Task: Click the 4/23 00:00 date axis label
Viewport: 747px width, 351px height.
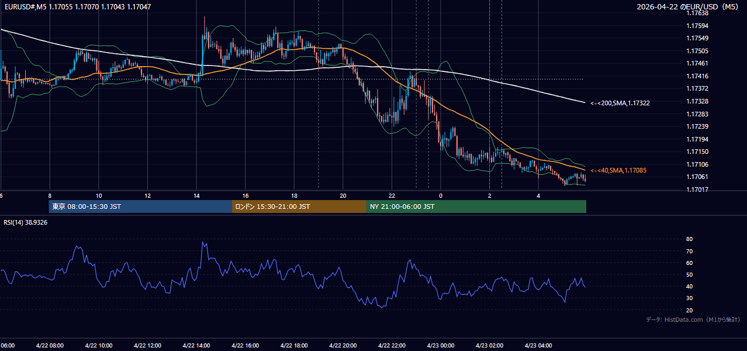Action: pyautogui.click(x=441, y=346)
